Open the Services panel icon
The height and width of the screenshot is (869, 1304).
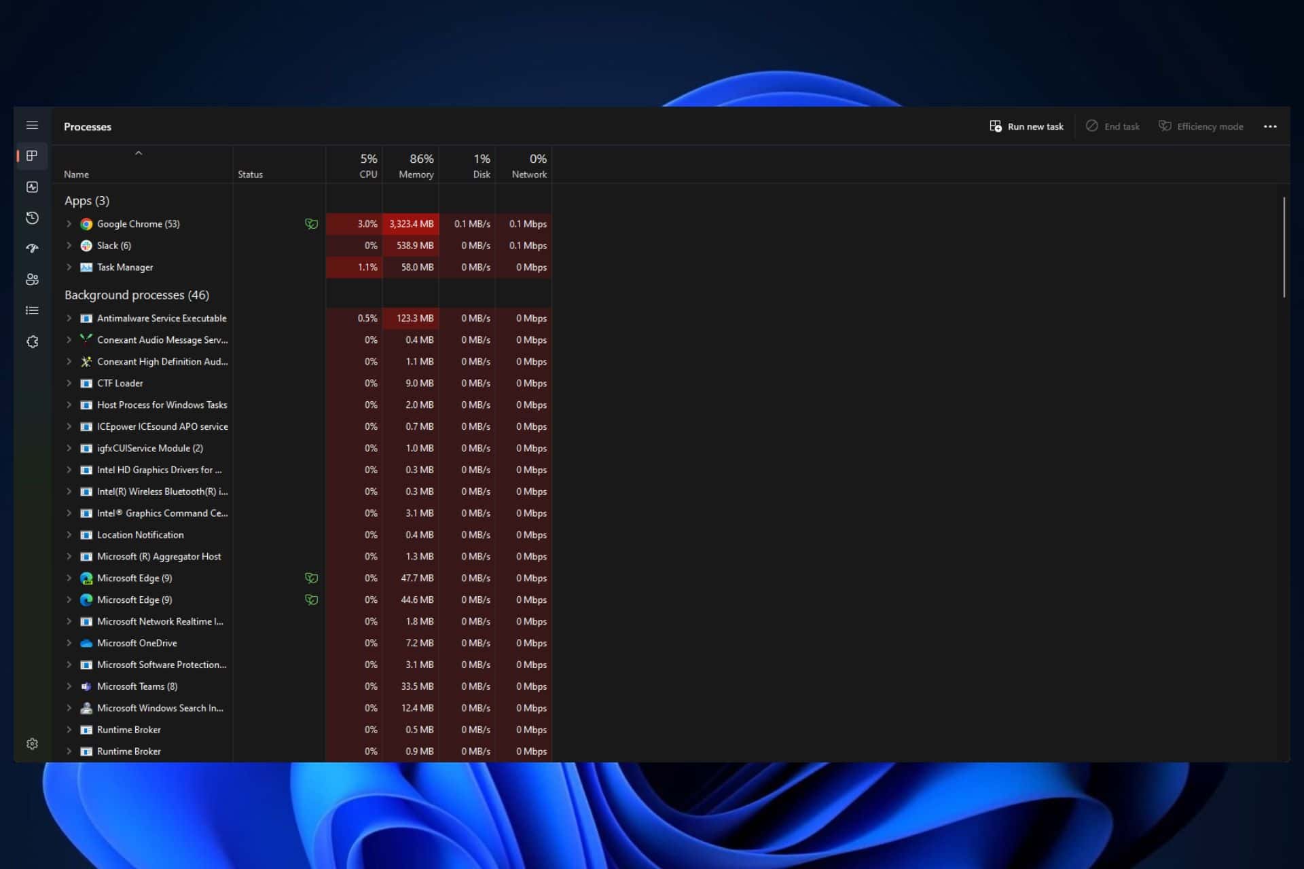pyautogui.click(x=31, y=341)
